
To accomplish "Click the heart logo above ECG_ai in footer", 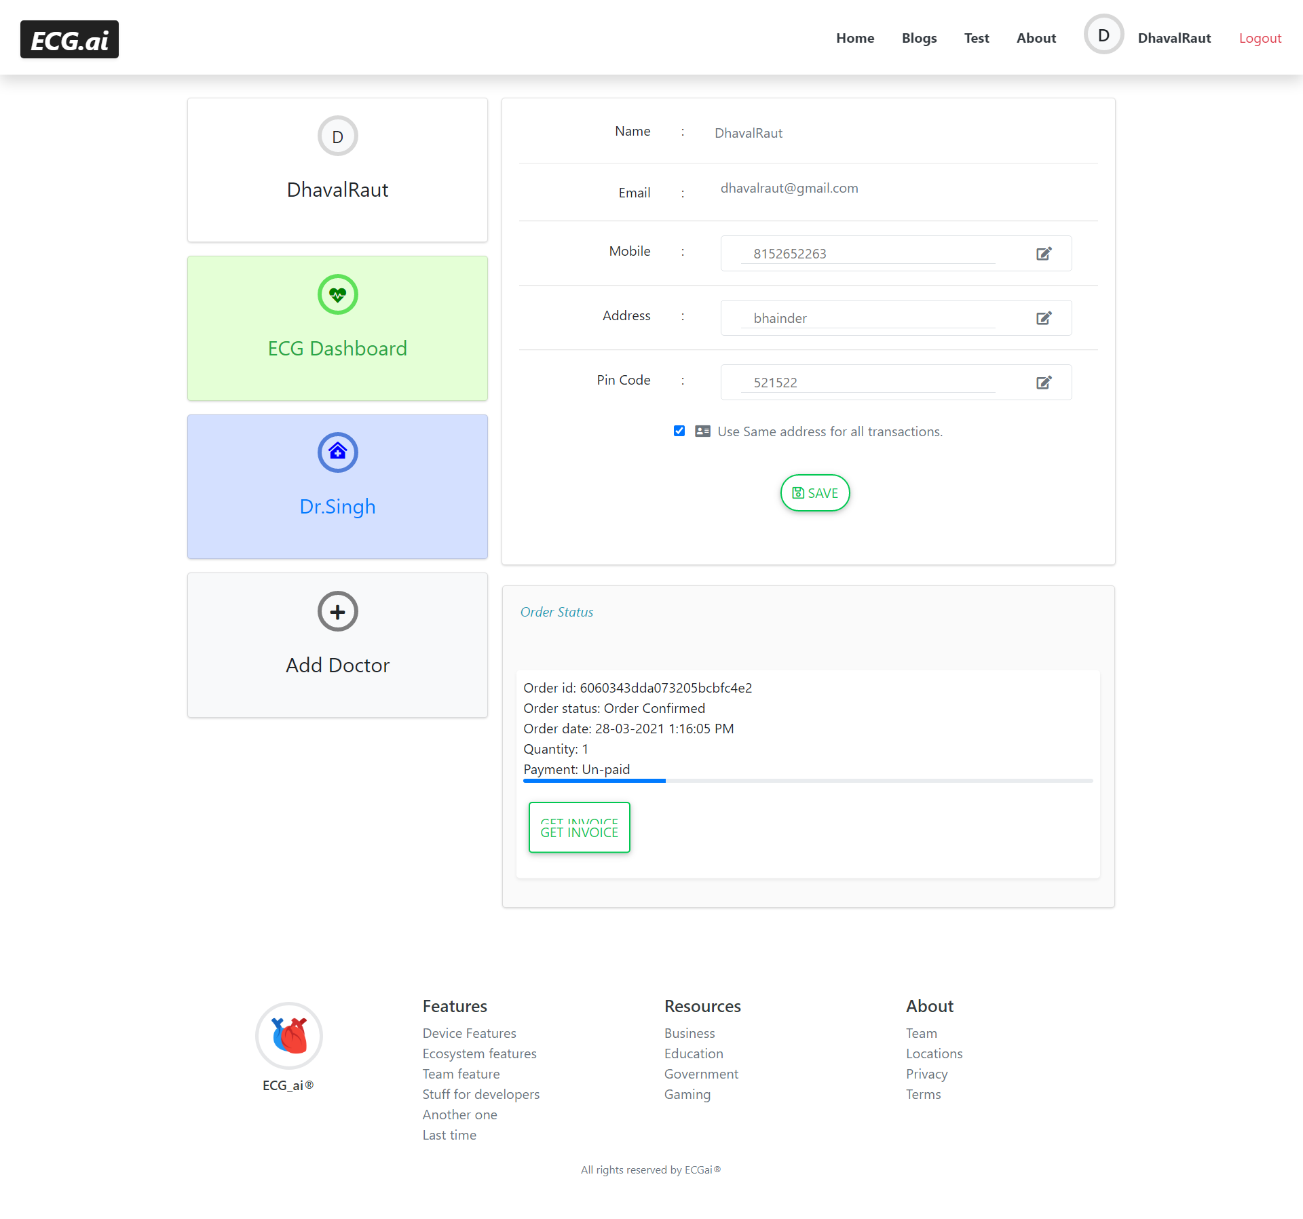I will (288, 1036).
